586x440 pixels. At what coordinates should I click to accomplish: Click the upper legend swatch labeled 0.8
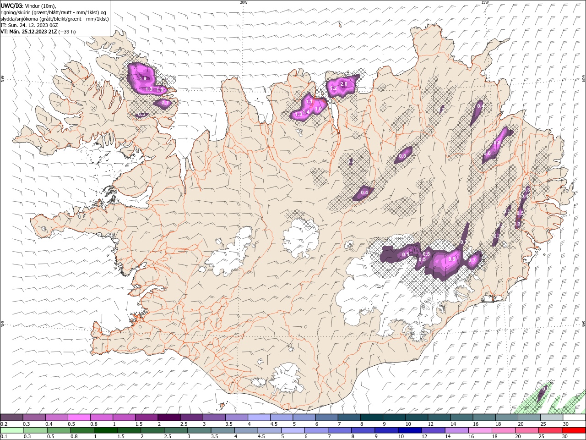tap(101, 418)
